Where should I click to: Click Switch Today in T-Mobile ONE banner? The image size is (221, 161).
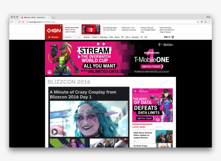152,67
